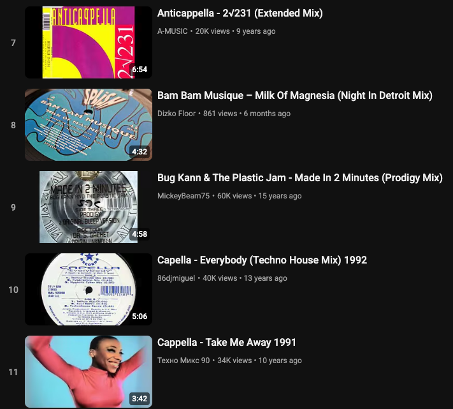Visit the MickeyBeam75 channel
453x409 pixels.
coord(183,196)
